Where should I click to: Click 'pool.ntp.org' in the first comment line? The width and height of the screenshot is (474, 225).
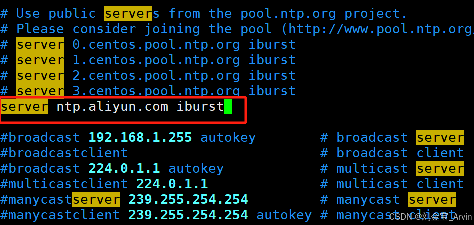(x=288, y=14)
